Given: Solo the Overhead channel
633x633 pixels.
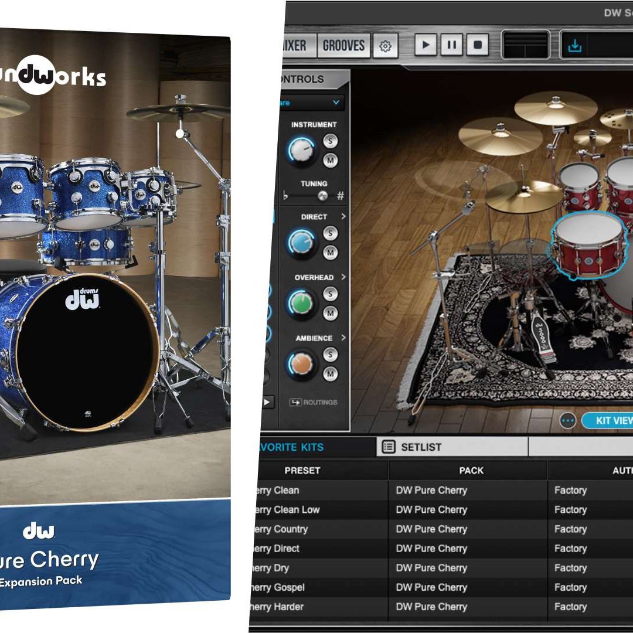Looking at the screenshot, I should pos(330,294).
